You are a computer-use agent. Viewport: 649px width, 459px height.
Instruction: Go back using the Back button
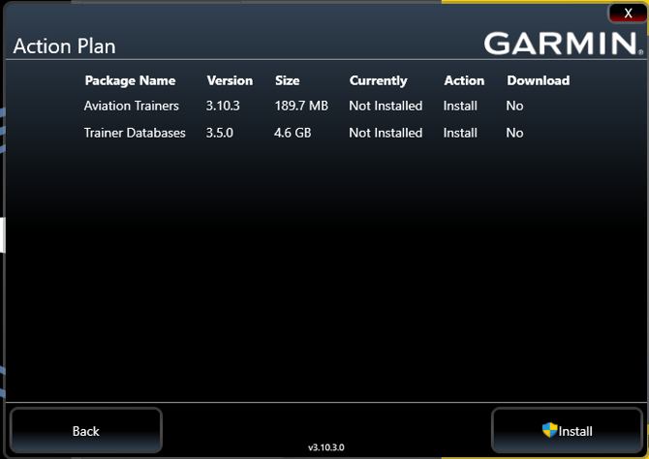[x=86, y=431]
